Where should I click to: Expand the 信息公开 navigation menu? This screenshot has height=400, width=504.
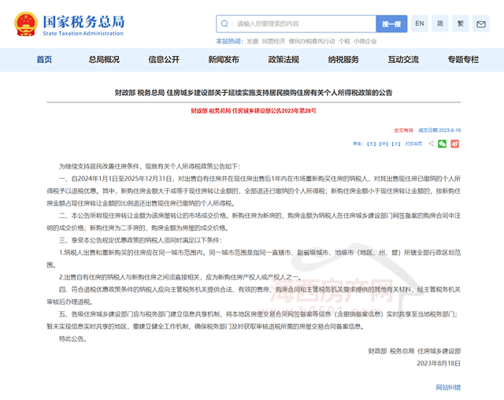pyautogui.click(x=164, y=59)
